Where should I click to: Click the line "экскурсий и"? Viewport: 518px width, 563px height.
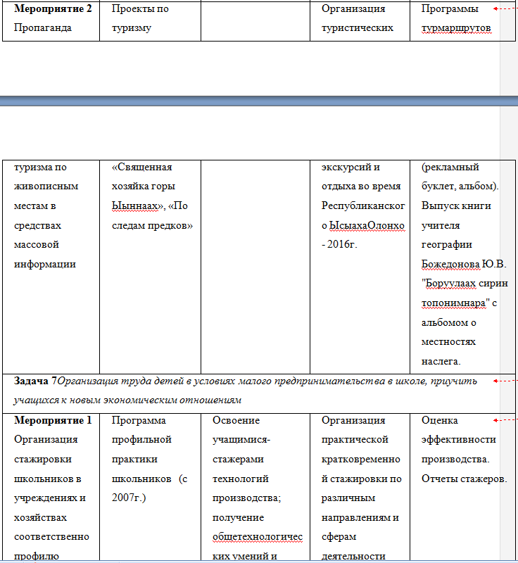tap(350, 167)
